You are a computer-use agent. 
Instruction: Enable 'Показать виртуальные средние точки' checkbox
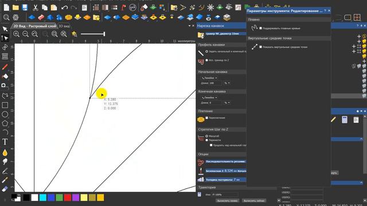click(260, 47)
